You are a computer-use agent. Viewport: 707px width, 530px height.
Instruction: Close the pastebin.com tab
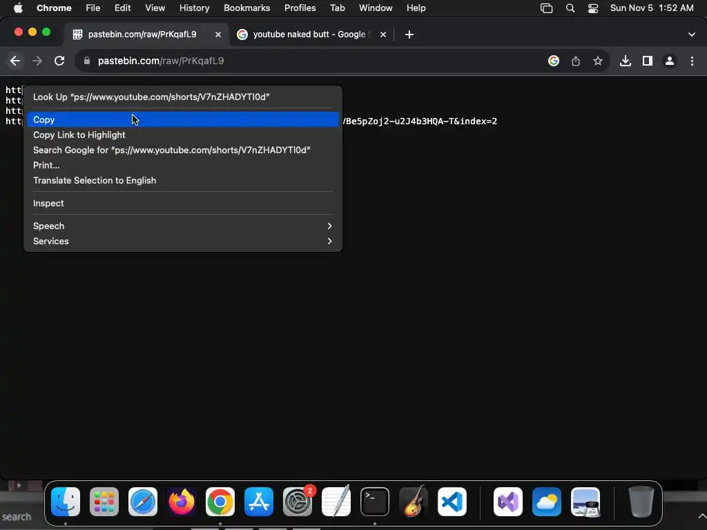click(x=217, y=35)
